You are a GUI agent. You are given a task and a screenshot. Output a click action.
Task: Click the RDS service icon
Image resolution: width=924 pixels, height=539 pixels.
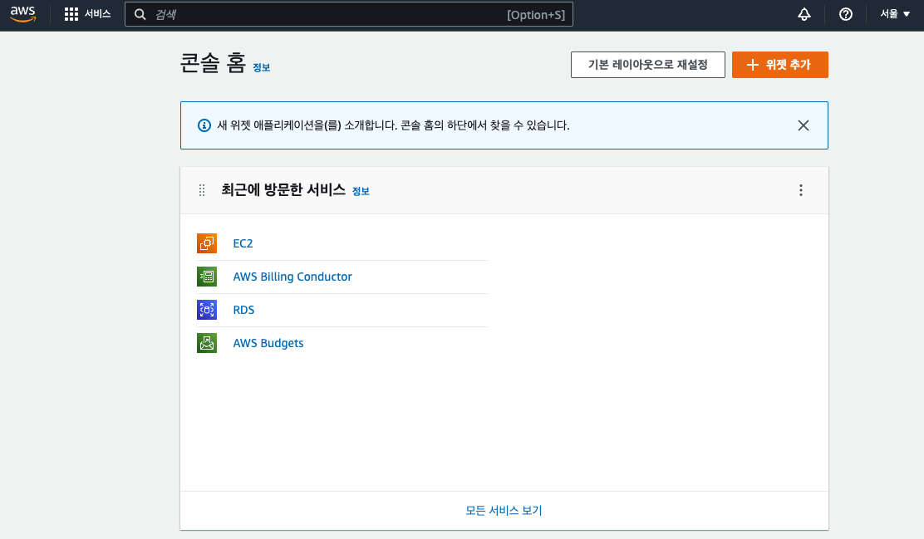click(207, 310)
